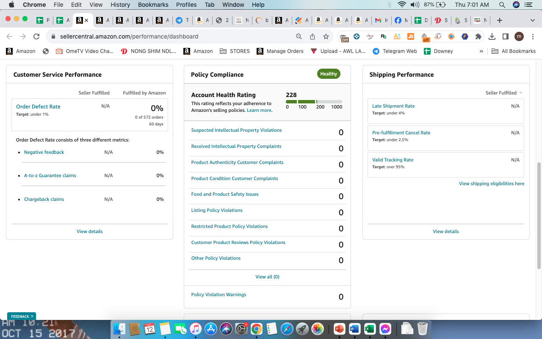The image size is (542, 339).
Task: Open the Chargeback claims link
Action: coord(44,199)
